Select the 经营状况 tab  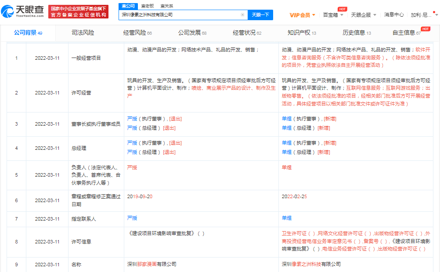click(x=247, y=33)
